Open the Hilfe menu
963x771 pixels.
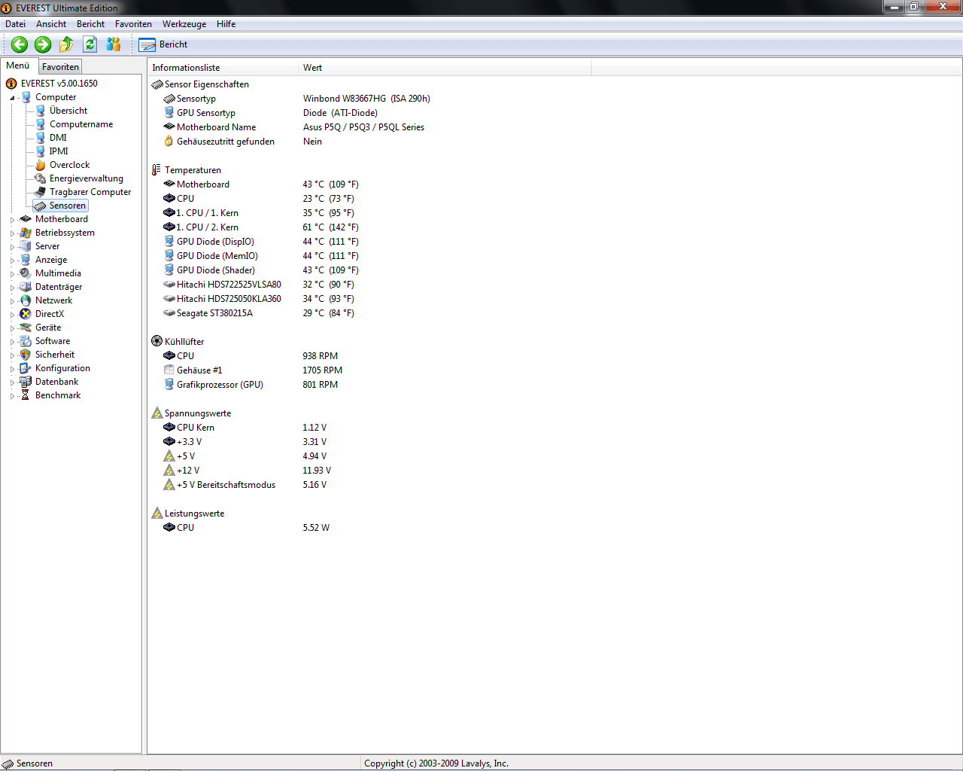point(226,24)
